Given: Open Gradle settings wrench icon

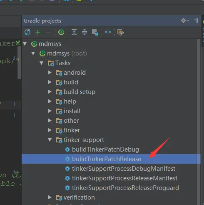Looking at the screenshot, I should click(x=121, y=32).
